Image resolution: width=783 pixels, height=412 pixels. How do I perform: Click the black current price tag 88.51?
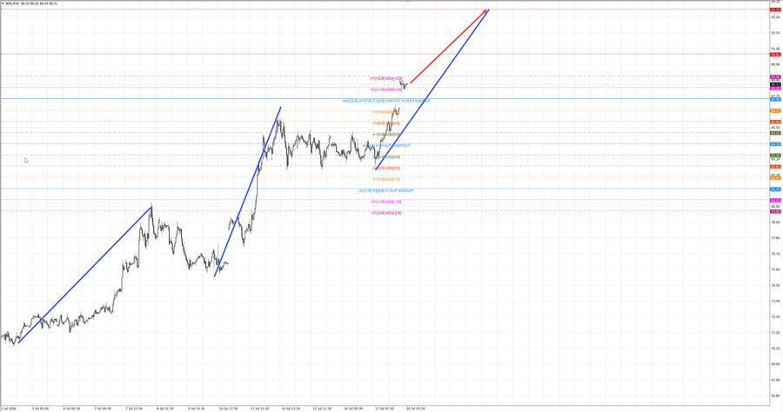click(x=775, y=85)
